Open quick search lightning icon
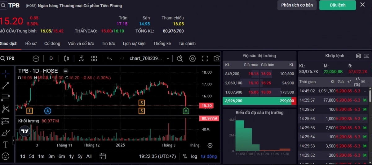Viewport: 372px width, 165px height. [x=180, y=58]
